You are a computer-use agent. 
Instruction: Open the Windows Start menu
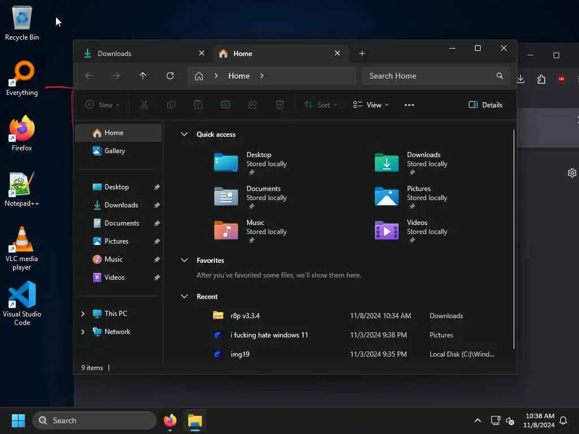18,420
